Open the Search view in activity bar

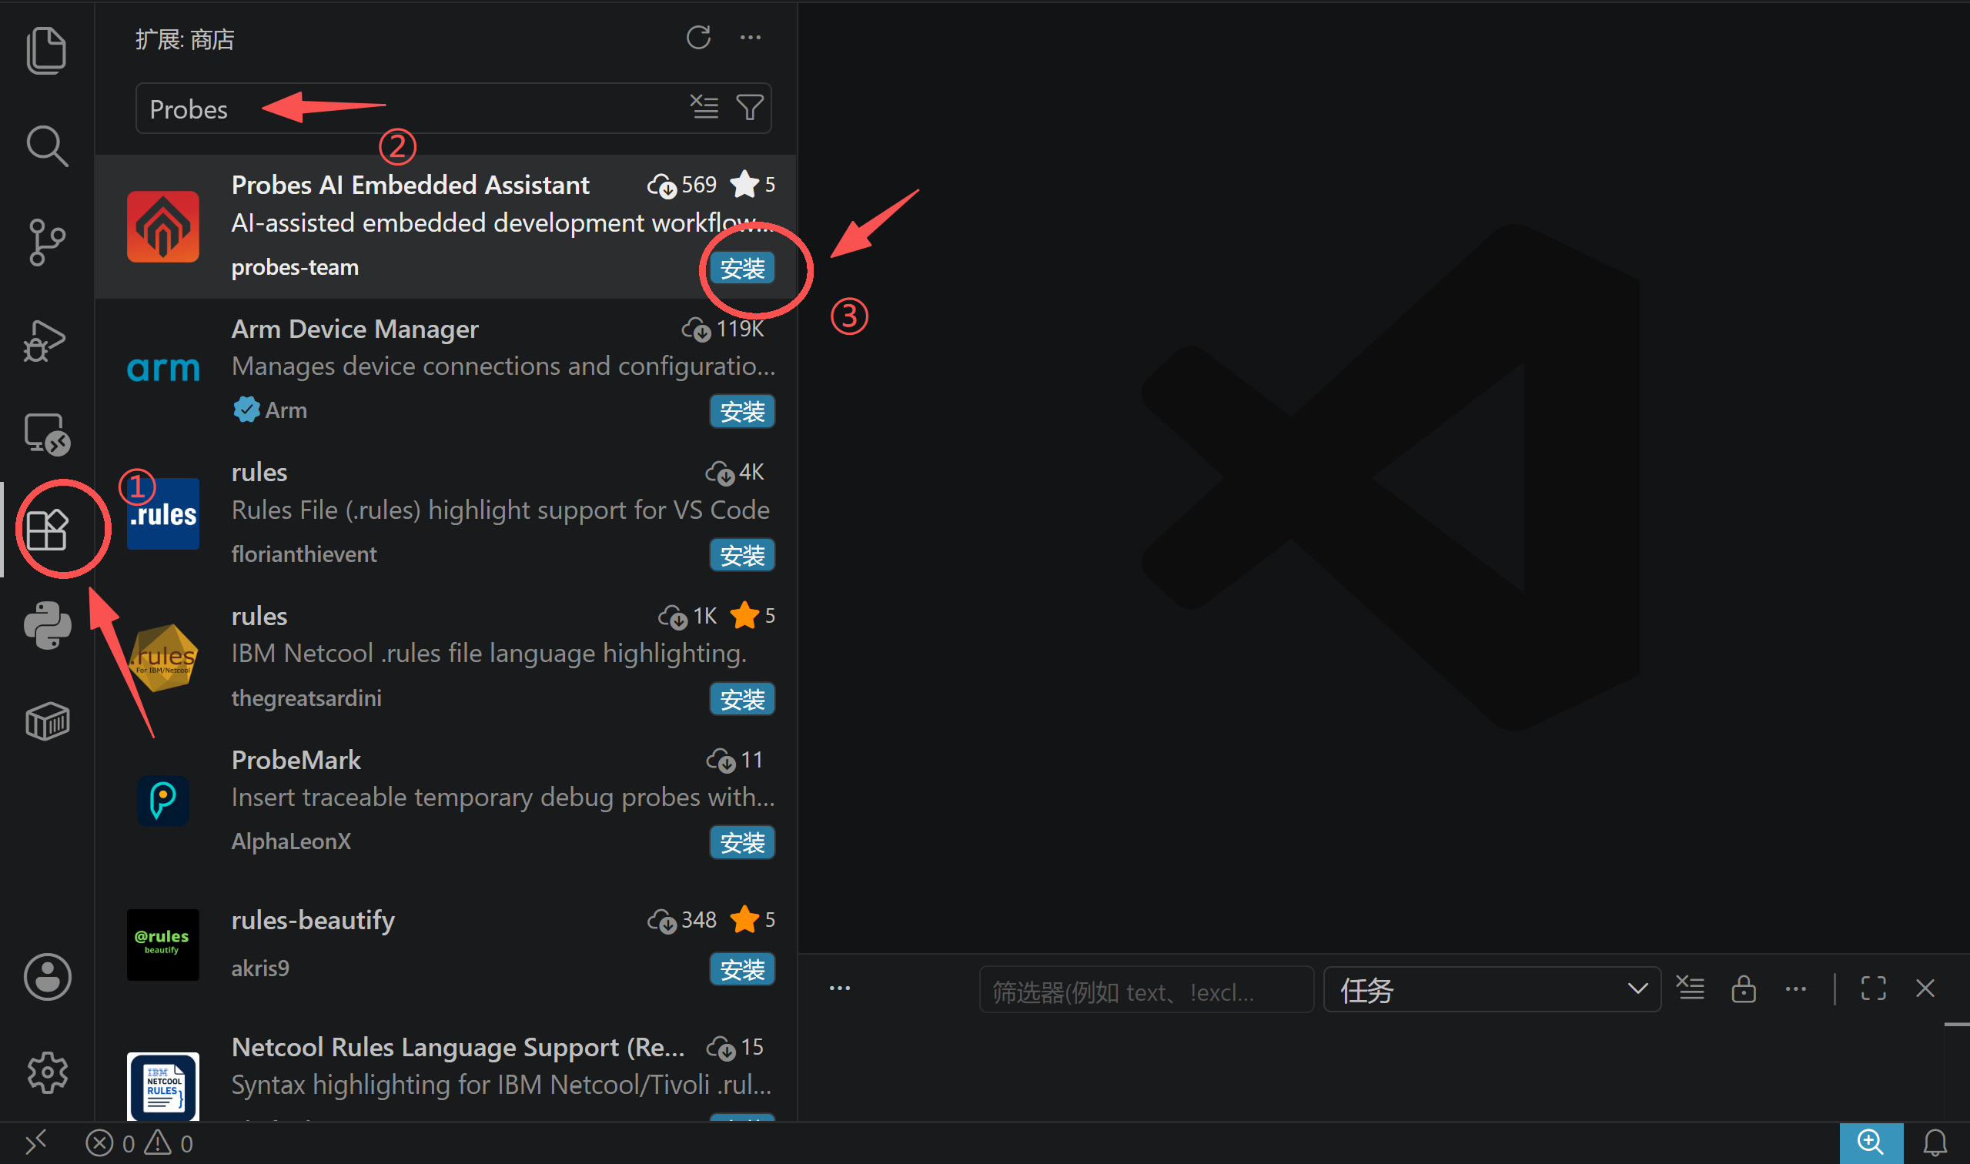click(47, 147)
